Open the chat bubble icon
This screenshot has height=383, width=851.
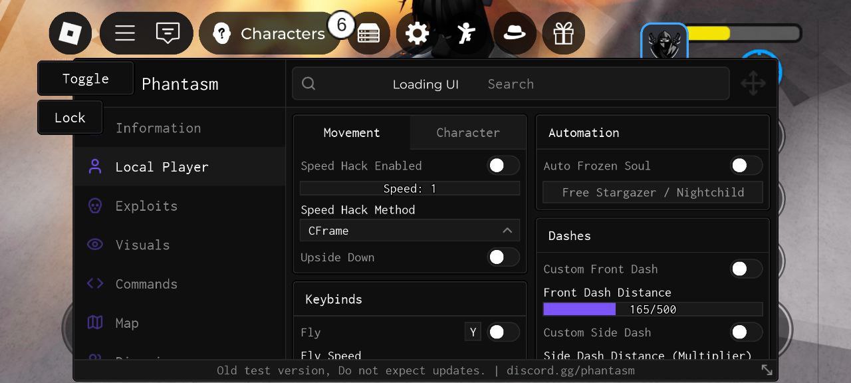click(x=168, y=33)
